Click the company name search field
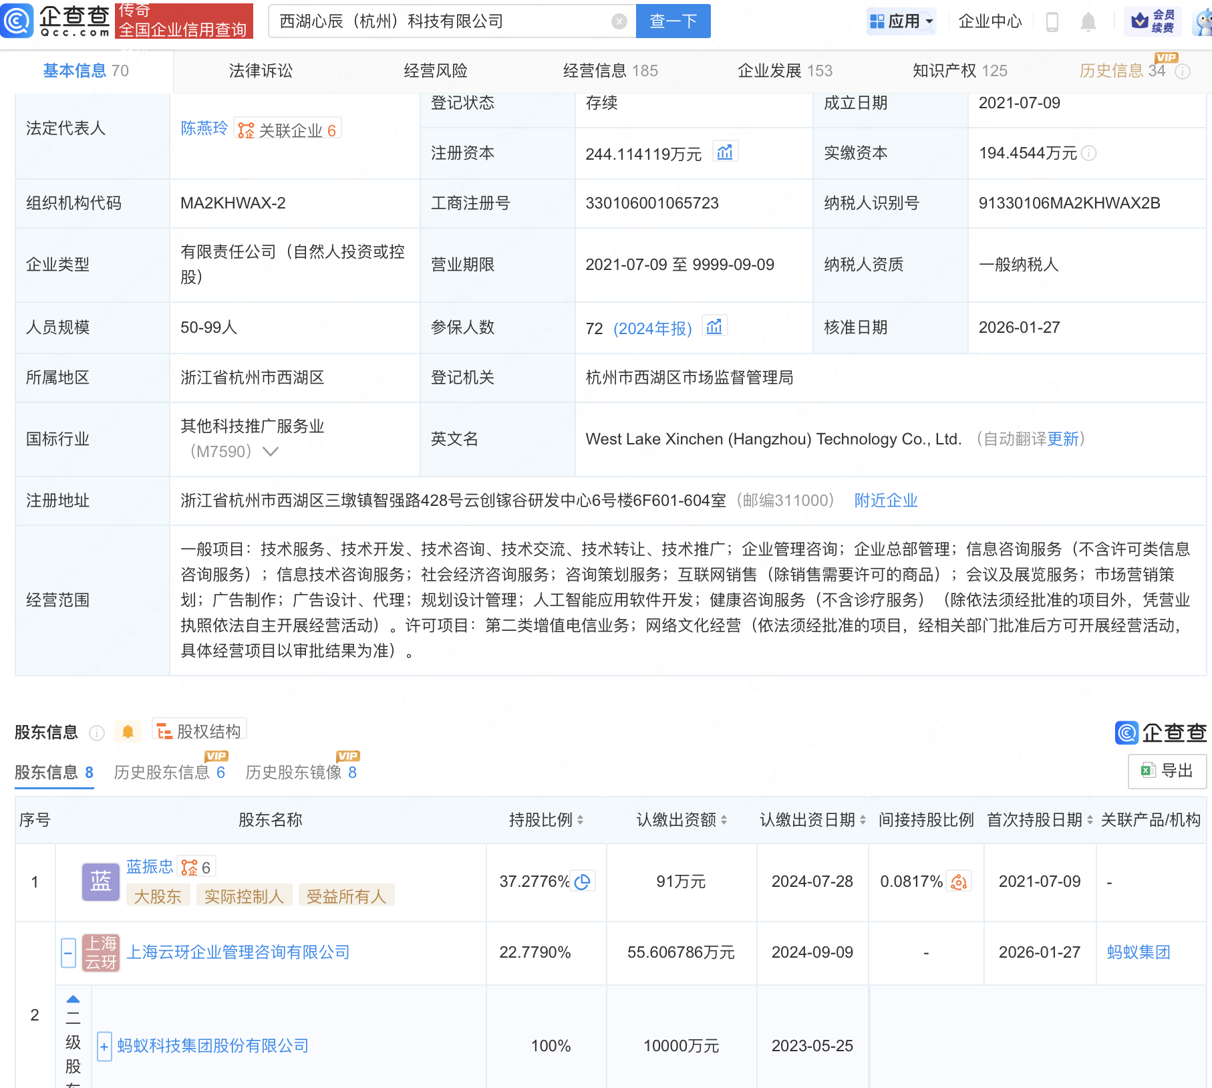The width and height of the screenshot is (1212, 1088). point(441,21)
